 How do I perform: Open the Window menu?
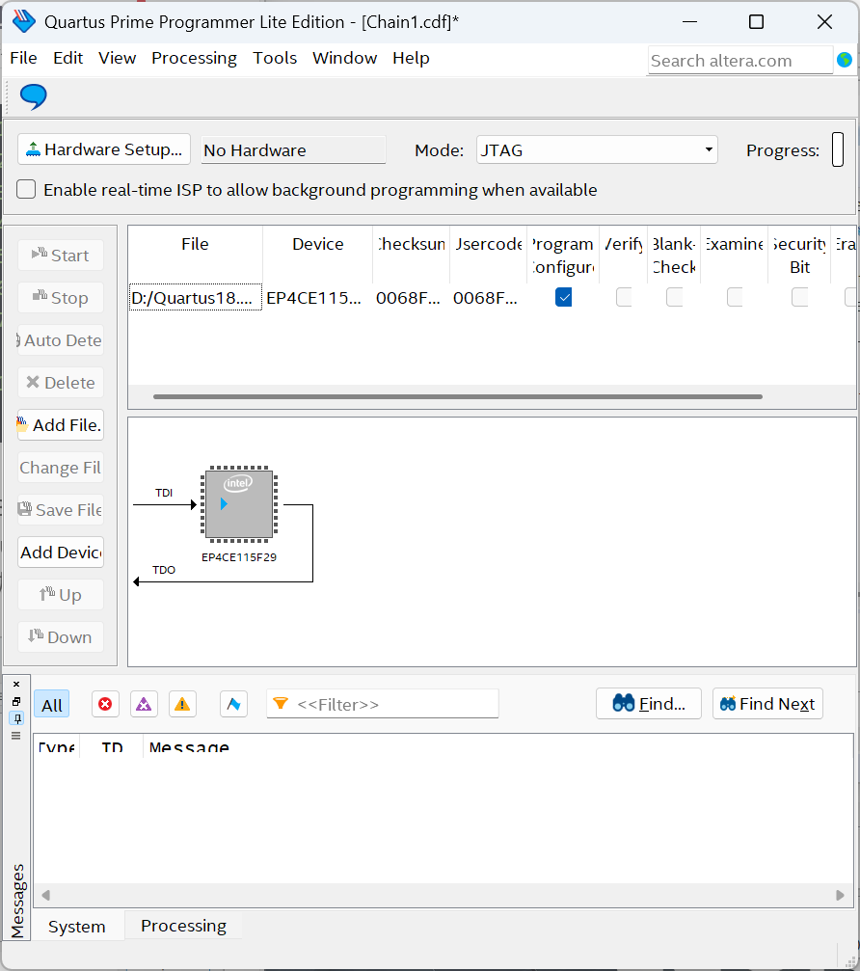345,58
